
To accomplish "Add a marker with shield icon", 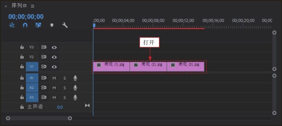I will click(x=52, y=25).
